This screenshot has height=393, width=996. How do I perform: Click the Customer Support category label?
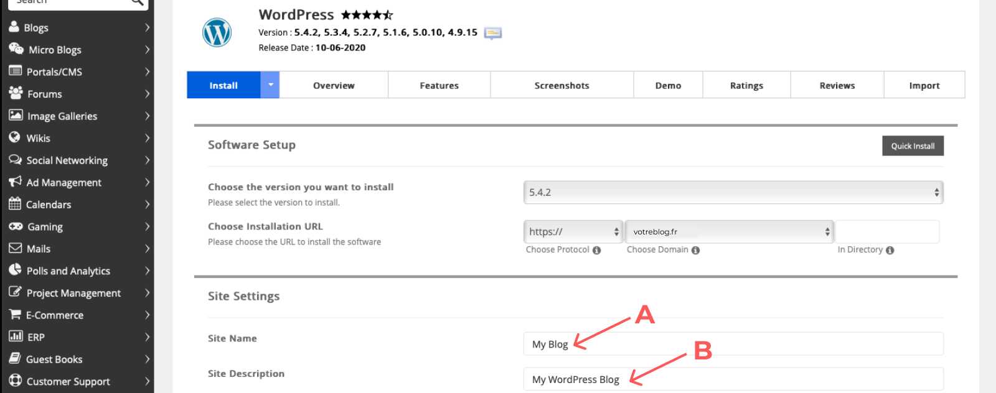[68, 382]
